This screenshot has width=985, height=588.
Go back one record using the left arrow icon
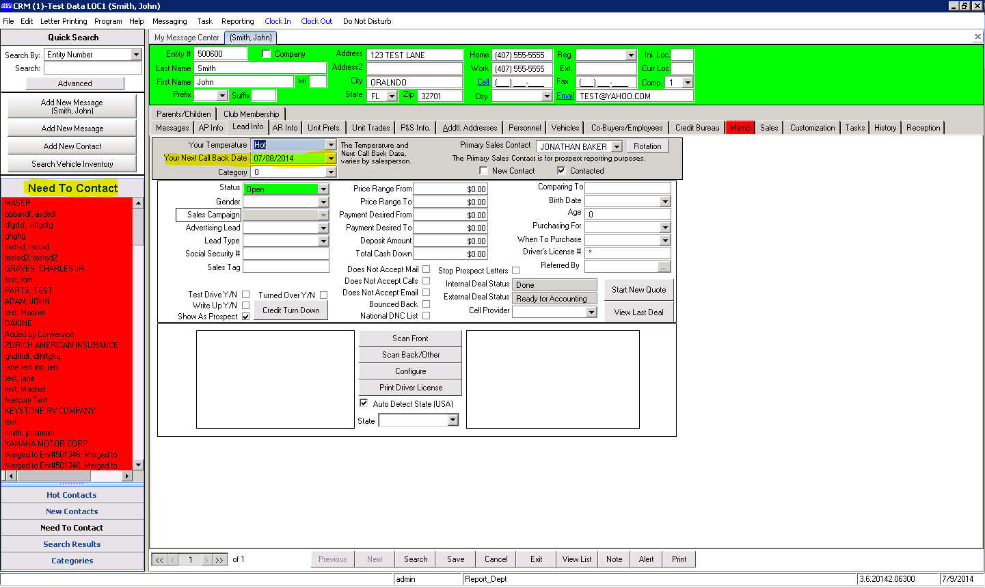tap(174, 559)
